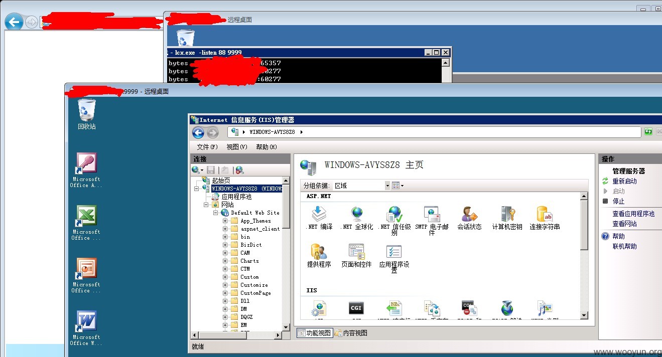This screenshot has width=662, height=357.
Task: Select the Microsoft Office PowerPoint desktop shortcut
Action: click(x=86, y=276)
